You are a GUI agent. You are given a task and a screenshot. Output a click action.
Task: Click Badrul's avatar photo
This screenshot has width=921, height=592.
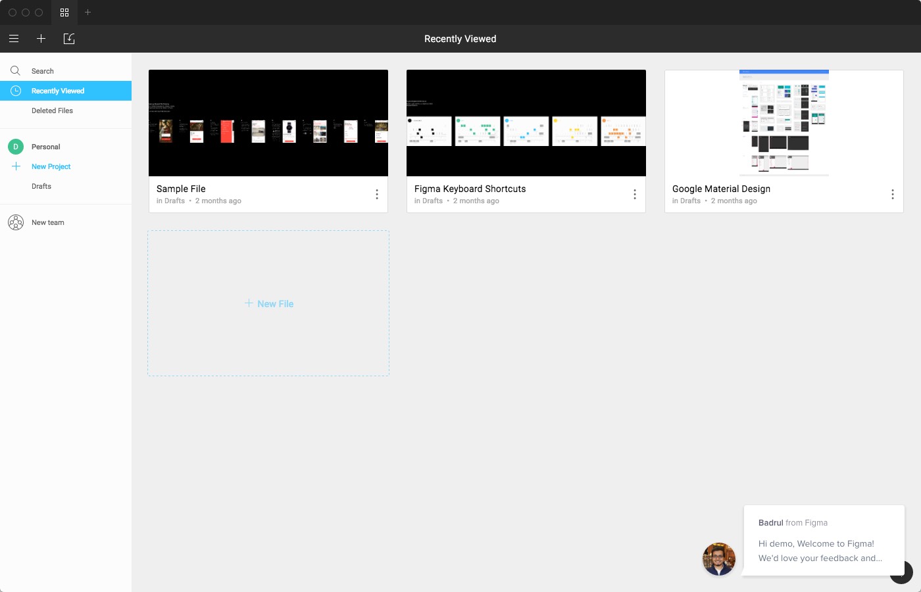[719, 559]
